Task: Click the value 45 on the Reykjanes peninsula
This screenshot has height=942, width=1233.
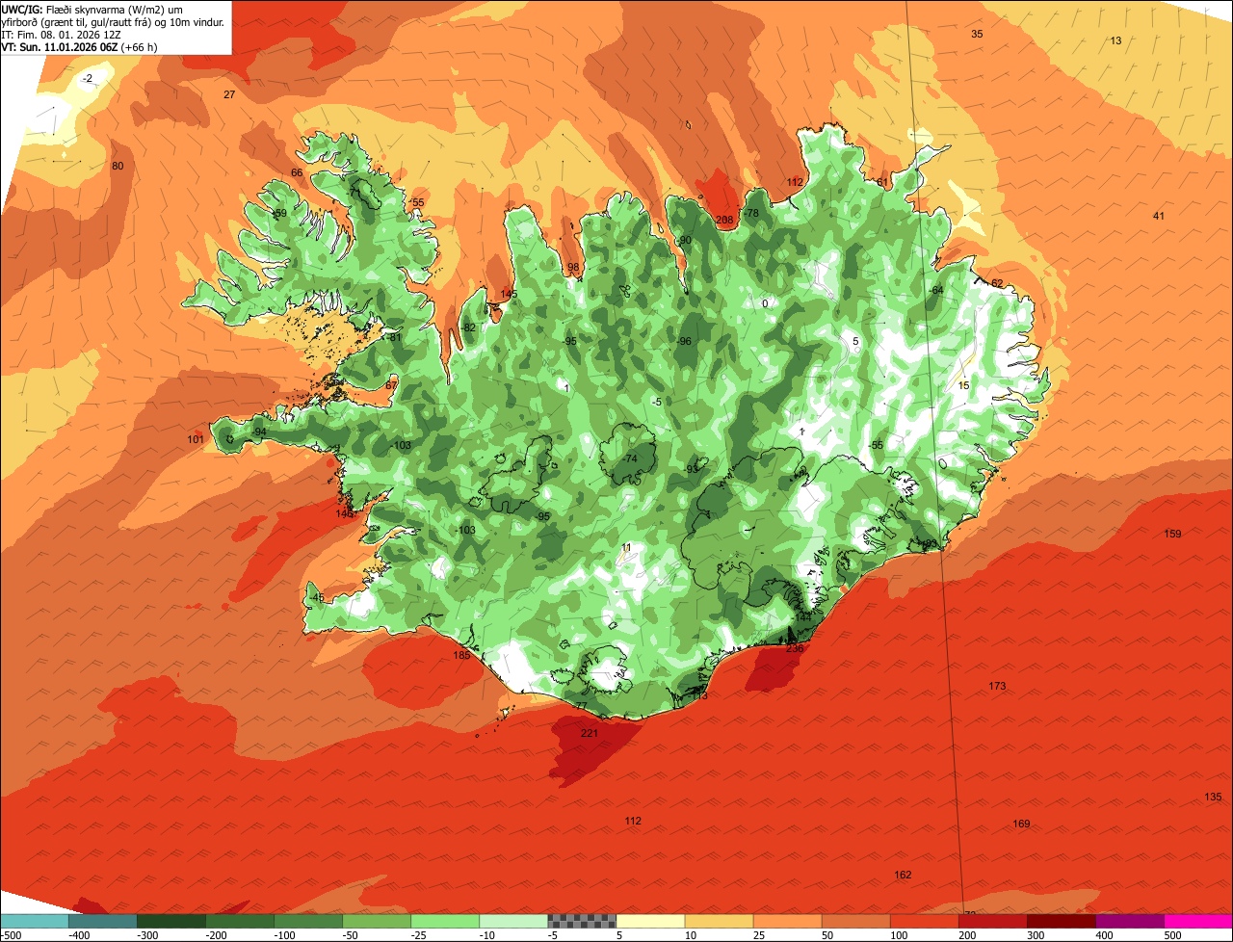Action: (x=318, y=597)
